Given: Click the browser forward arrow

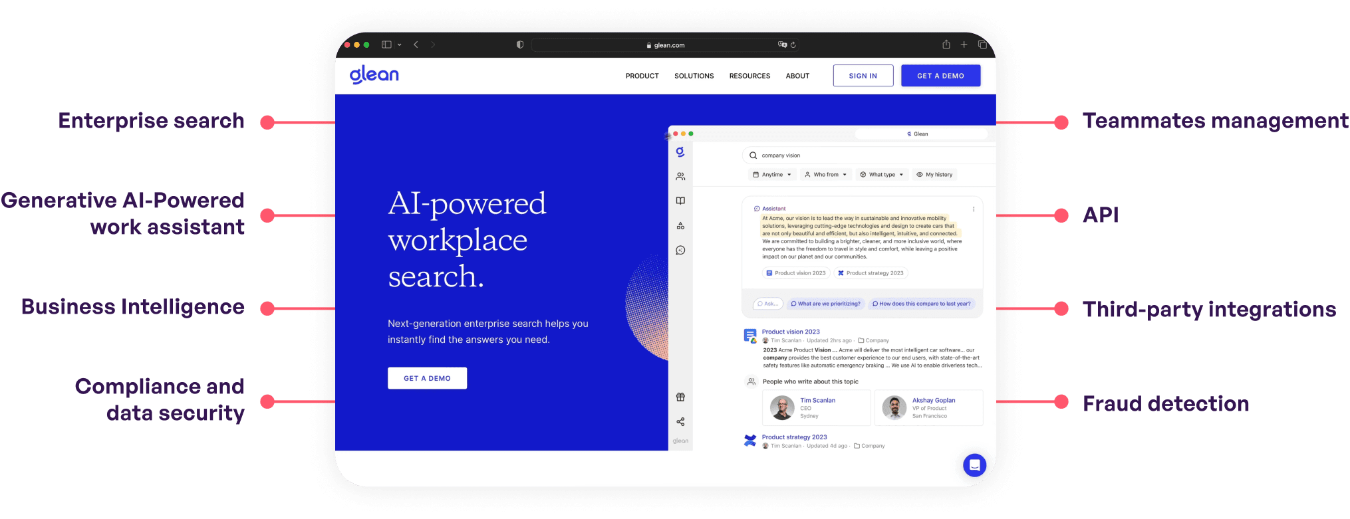Looking at the screenshot, I should pos(433,45).
